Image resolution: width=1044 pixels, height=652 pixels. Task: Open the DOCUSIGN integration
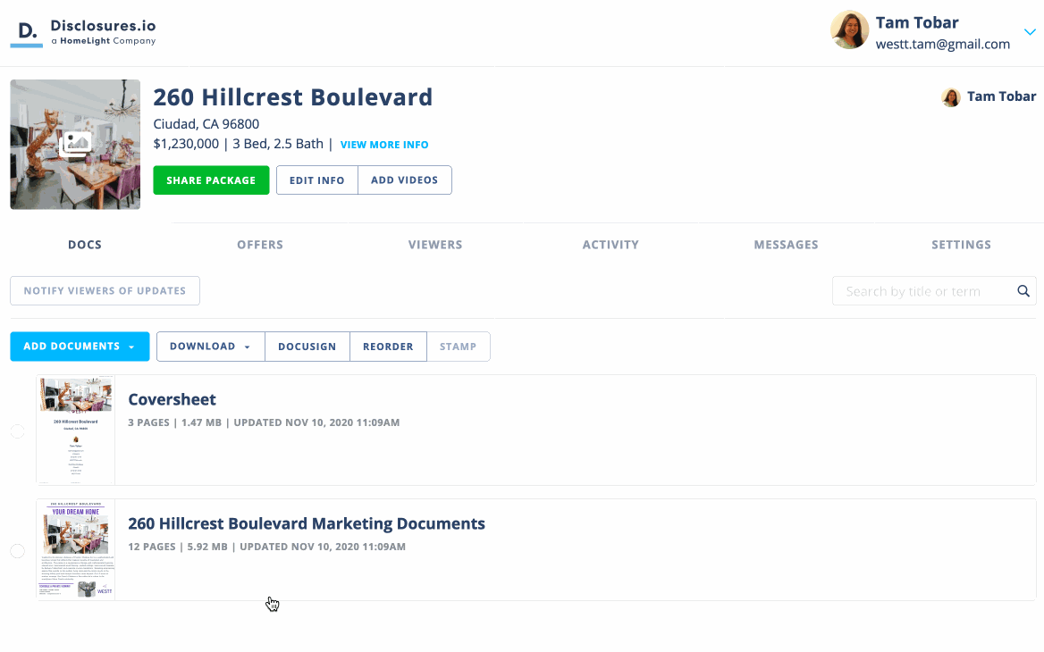[307, 347]
